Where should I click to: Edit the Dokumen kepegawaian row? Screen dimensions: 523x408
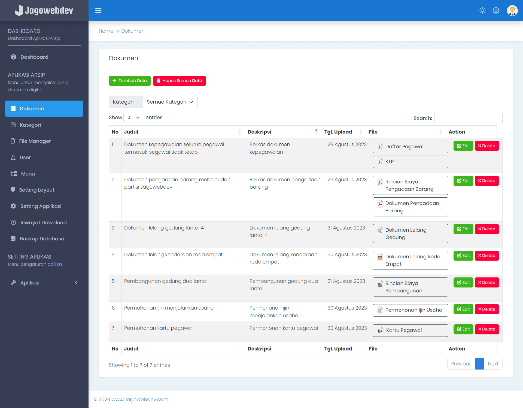click(463, 146)
